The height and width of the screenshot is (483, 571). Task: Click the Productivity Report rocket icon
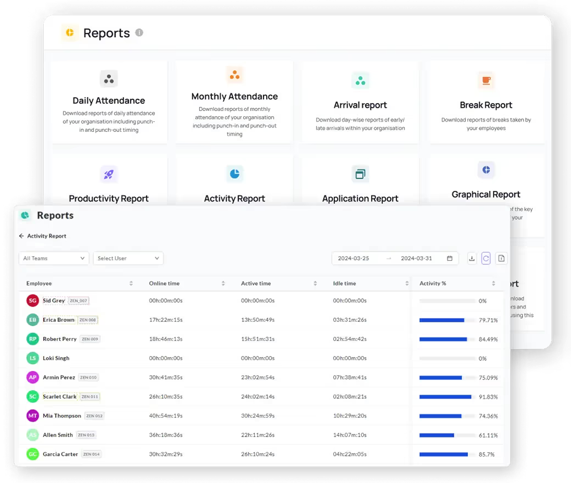pyautogui.click(x=109, y=174)
